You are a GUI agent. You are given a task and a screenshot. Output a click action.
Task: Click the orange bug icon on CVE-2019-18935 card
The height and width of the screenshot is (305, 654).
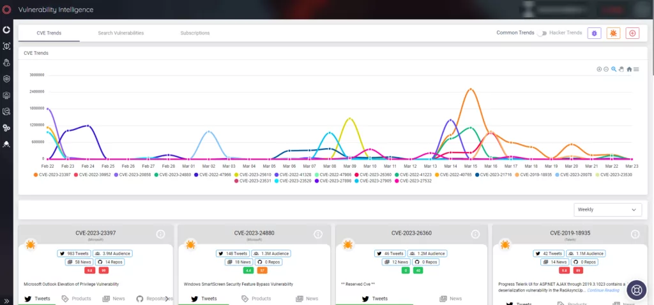point(505,244)
